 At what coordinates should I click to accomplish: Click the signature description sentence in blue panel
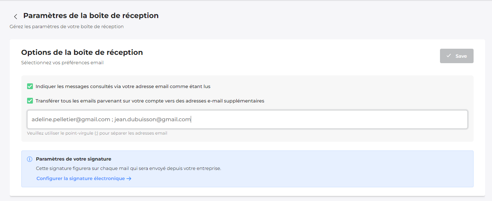[129, 169]
